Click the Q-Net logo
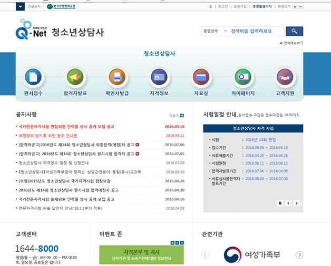Image resolution: width=331 pixels, height=266 pixels. click(31, 29)
